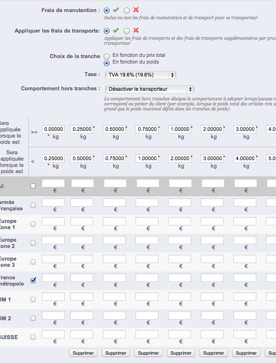Tick the Europe Zone 1 checkbox

pyautogui.click(x=33, y=224)
